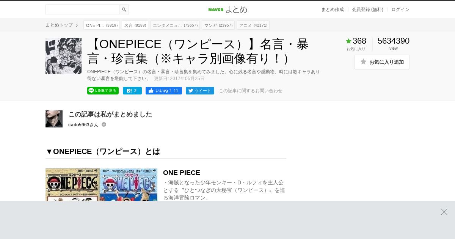This screenshot has width=455, height=239.
Task: Click the ▼ONEPIECE（ワンピース）とは heading
Action: pos(103,151)
